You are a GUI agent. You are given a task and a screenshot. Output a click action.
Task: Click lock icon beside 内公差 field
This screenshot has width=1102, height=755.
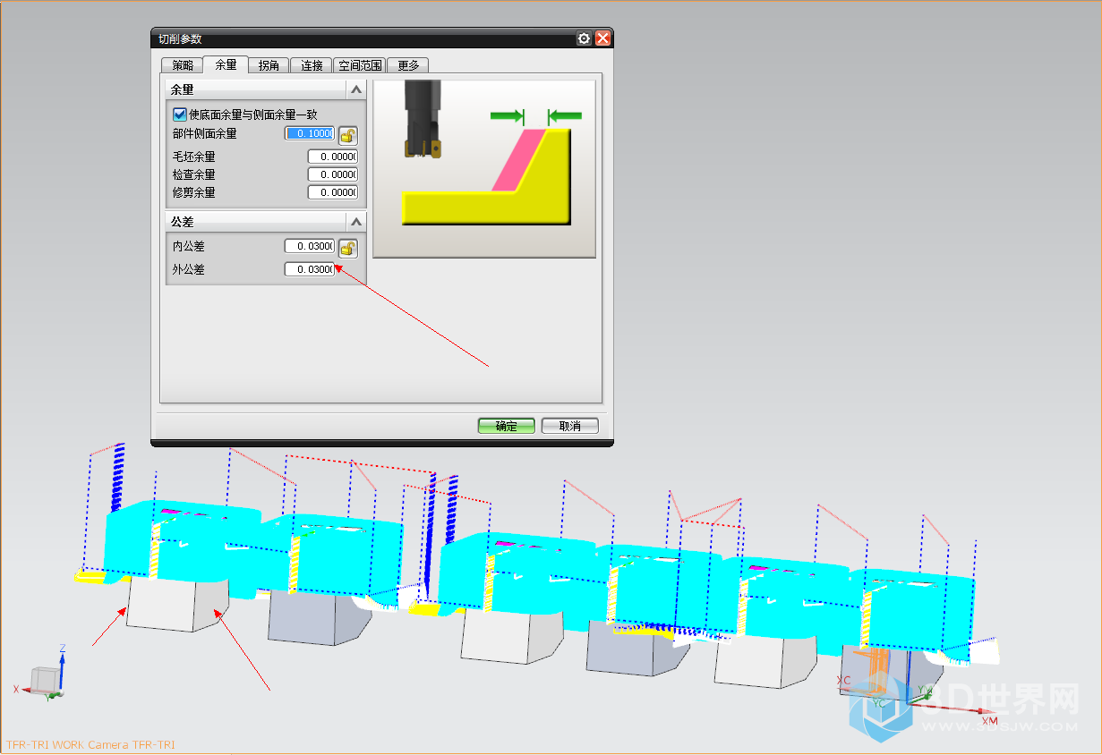click(347, 248)
